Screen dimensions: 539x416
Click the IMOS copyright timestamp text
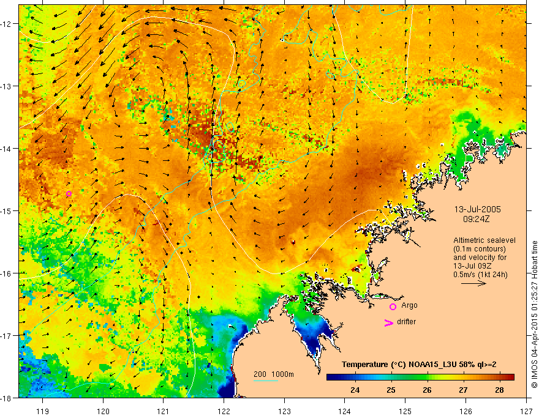click(535, 314)
